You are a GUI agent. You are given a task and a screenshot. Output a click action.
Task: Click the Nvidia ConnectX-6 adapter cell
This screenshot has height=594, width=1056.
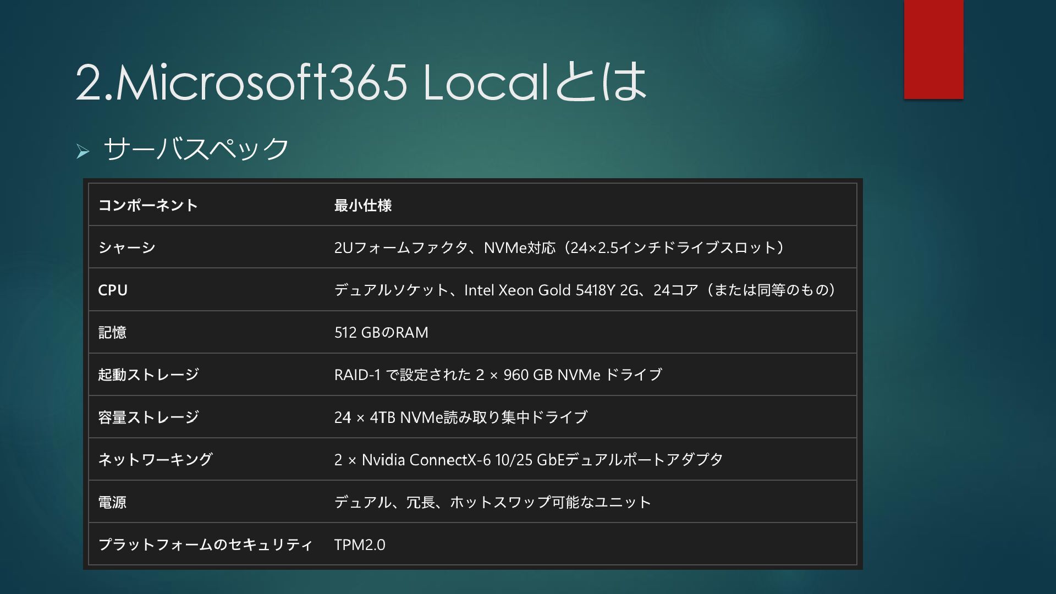pyautogui.click(x=528, y=459)
